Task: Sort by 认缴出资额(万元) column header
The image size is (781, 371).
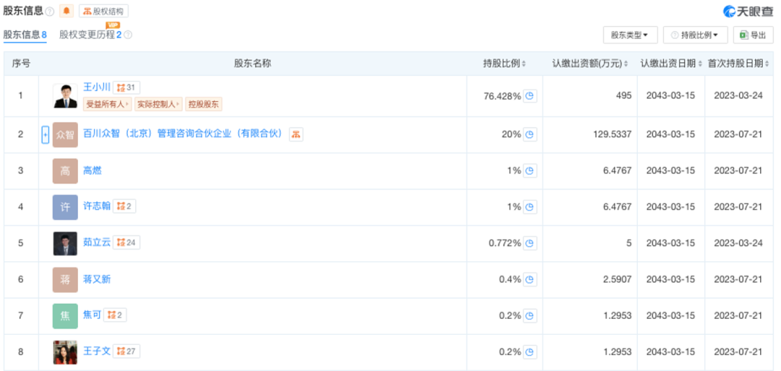Action: 591,64
